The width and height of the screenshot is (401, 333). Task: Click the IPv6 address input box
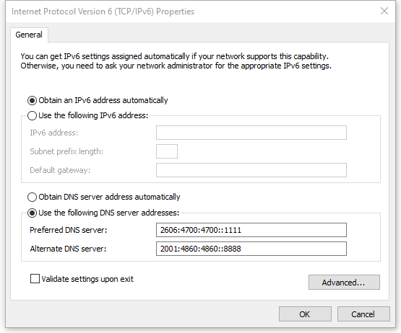[251, 133]
